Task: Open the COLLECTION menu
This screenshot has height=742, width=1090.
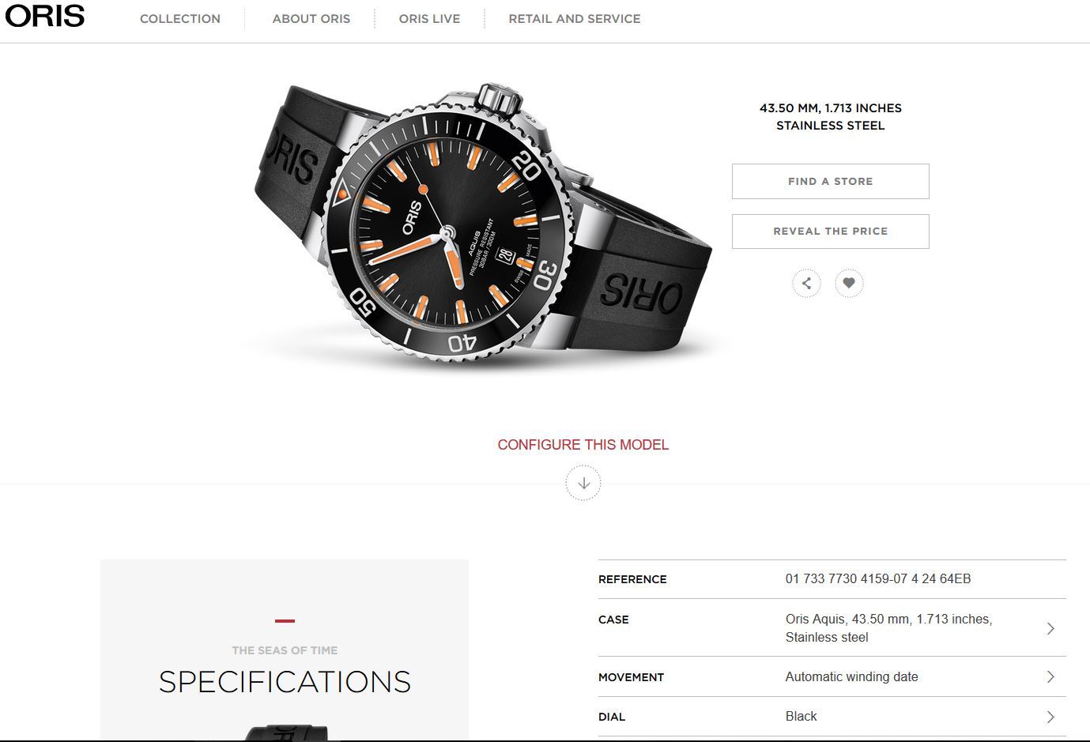Action: tap(180, 18)
